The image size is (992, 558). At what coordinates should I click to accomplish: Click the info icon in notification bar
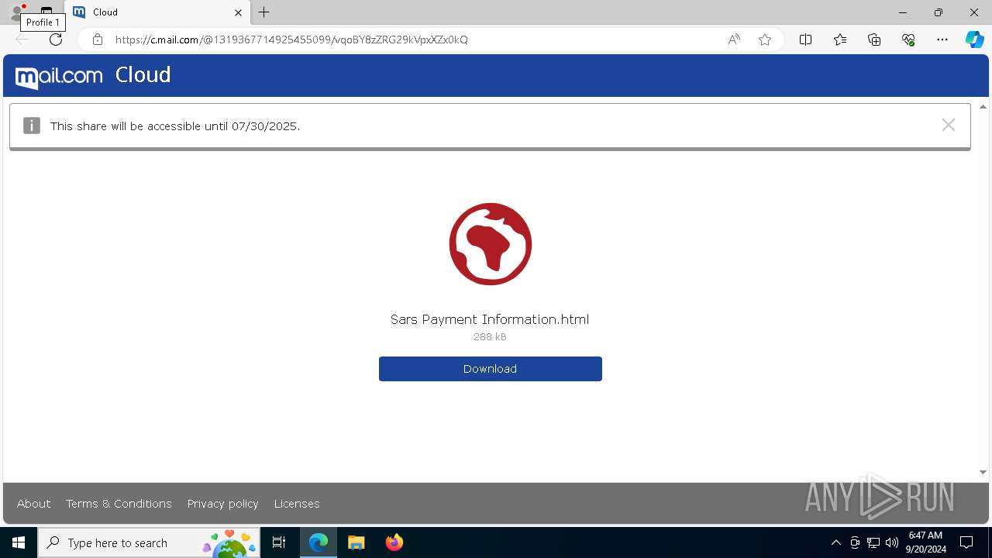click(x=32, y=126)
